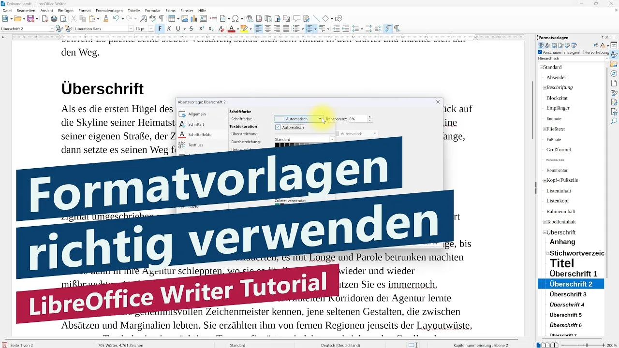Uncheck Vorschauen anzeigen checkbox

coord(540,52)
